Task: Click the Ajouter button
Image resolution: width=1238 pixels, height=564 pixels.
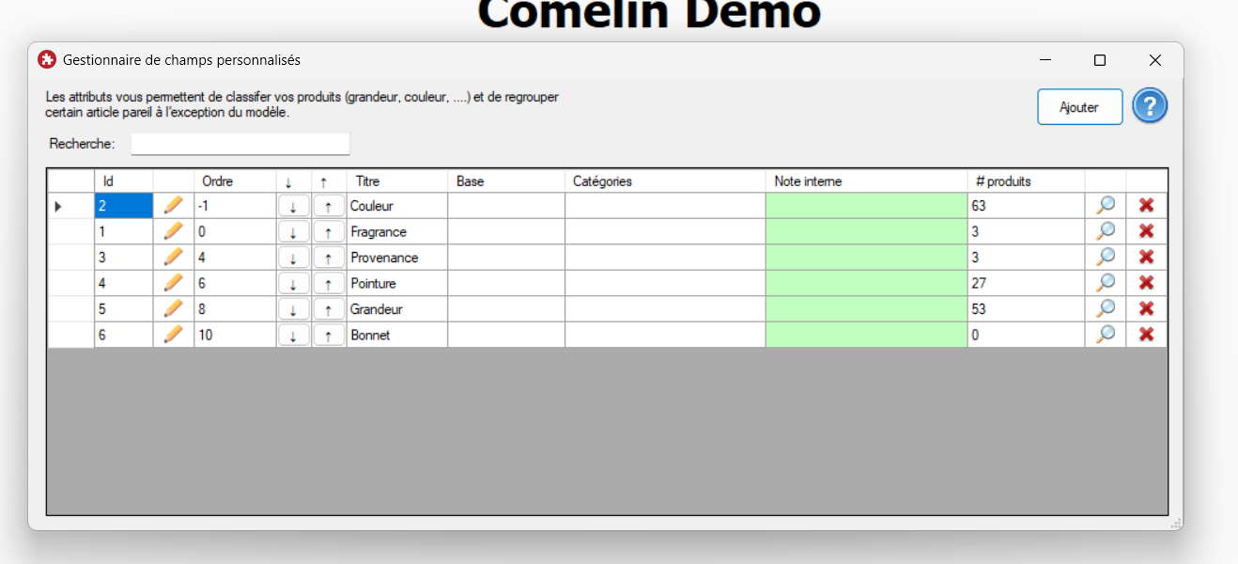Action: 1079,107
